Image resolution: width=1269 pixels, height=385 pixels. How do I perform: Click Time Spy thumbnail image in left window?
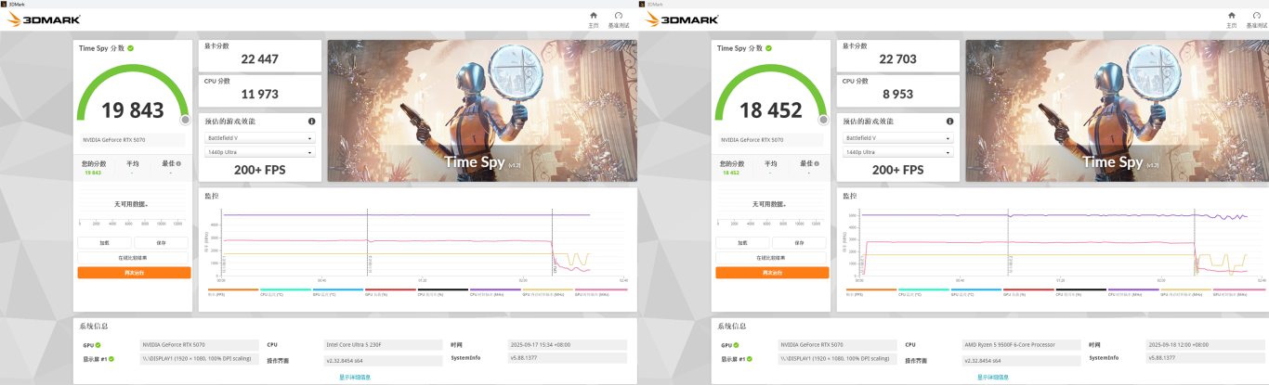(x=482, y=110)
